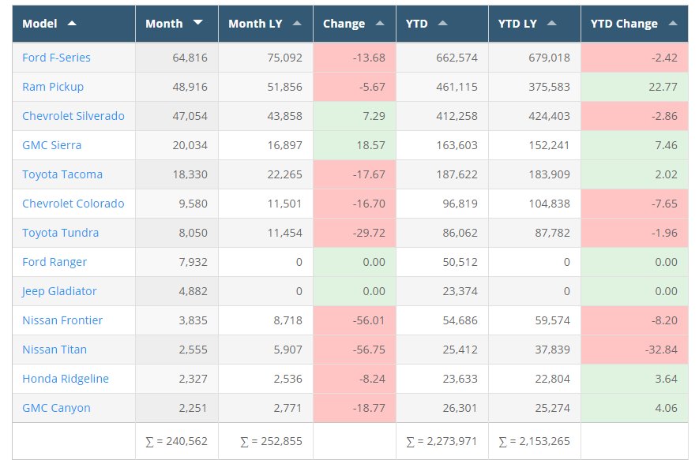Select Ford F-Series change value -13.68
The height and width of the screenshot is (460, 699).
[369, 58]
